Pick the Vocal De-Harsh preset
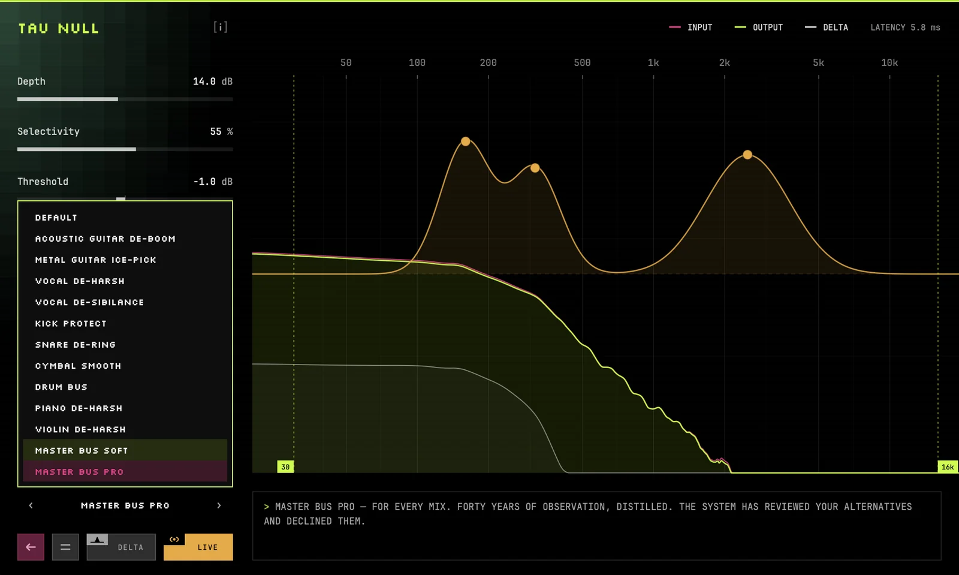This screenshot has width=959, height=575. 125,281
